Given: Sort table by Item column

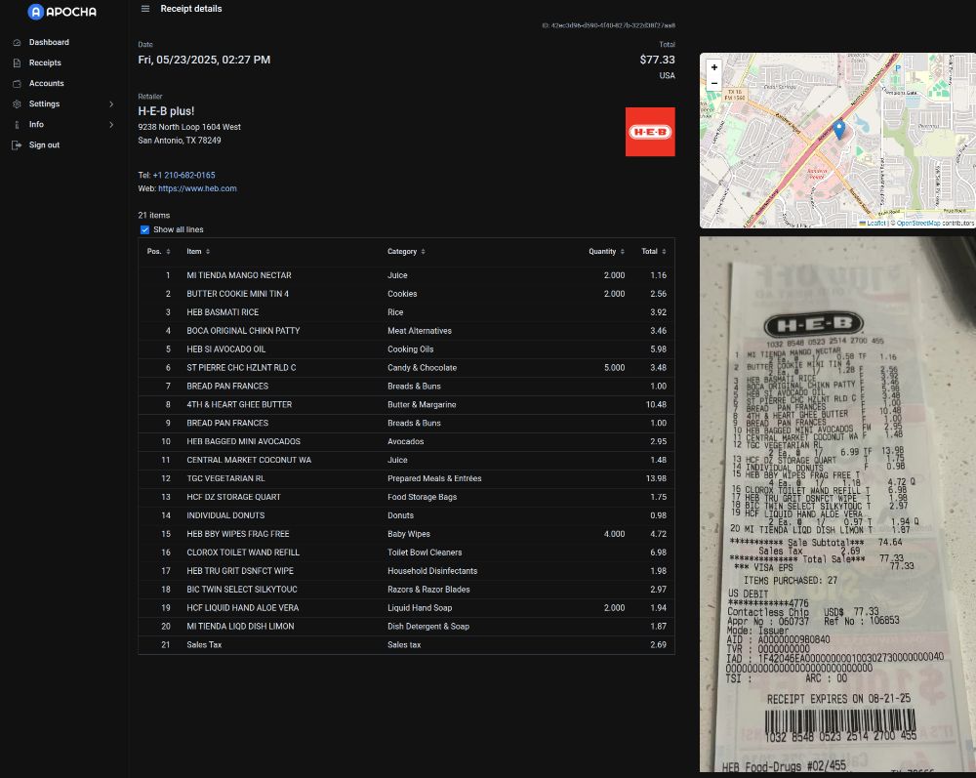Looking at the screenshot, I should point(198,252).
